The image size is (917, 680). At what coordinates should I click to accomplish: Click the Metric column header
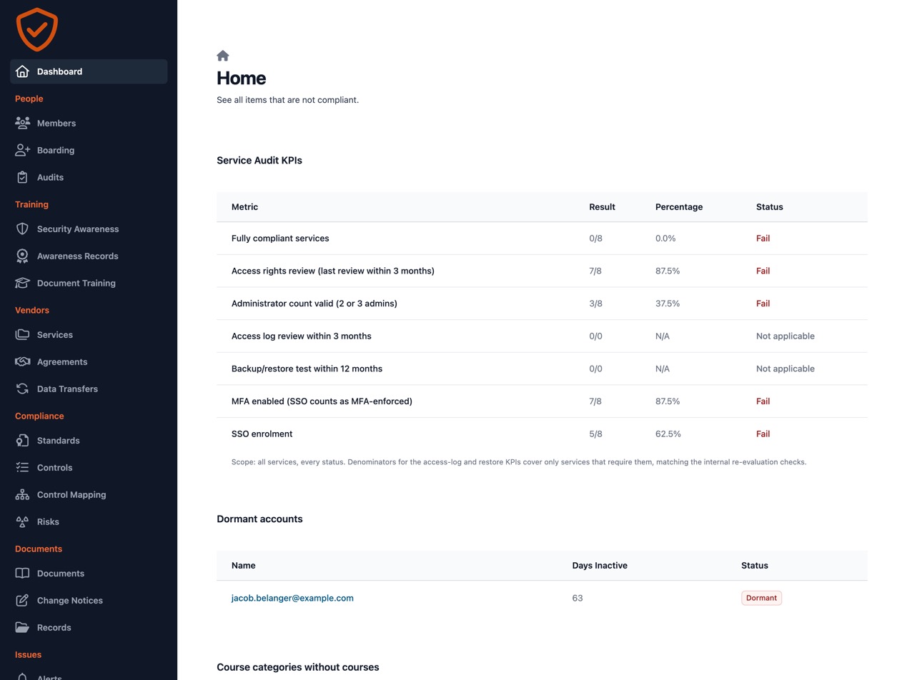(244, 206)
